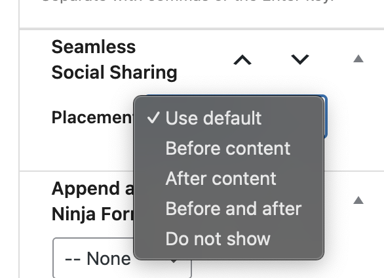Collapse the Append a Ninja Form panel

(358, 201)
